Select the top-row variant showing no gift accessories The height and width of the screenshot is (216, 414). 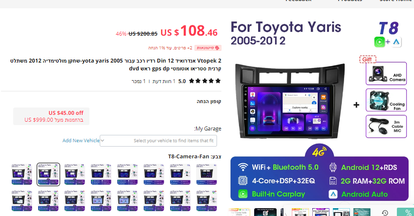[x=207, y=174]
